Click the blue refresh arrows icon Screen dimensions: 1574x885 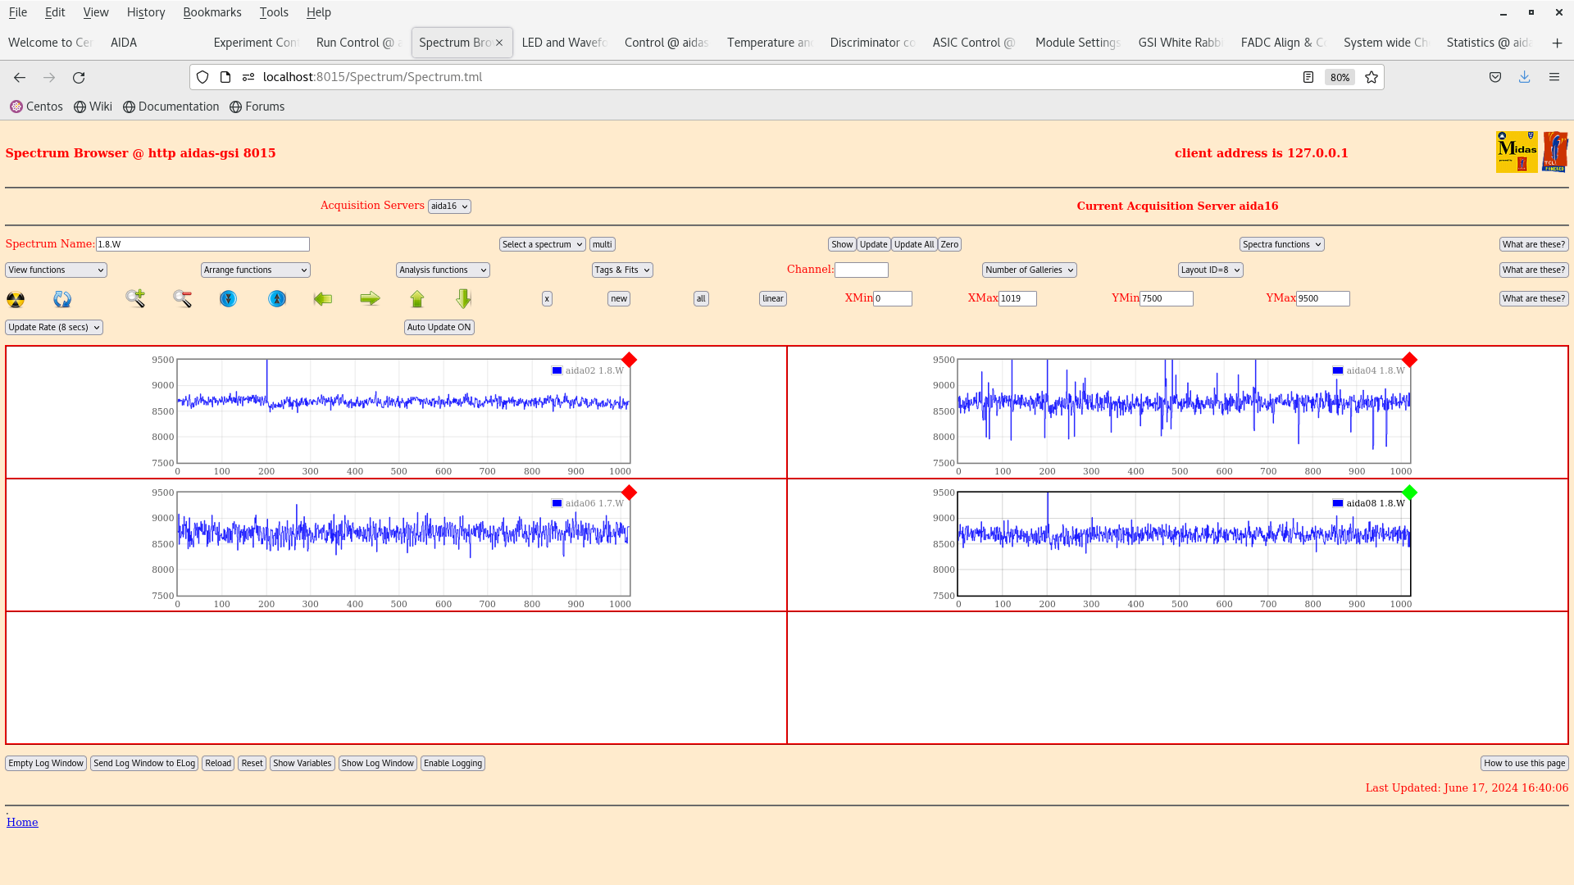(62, 299)
